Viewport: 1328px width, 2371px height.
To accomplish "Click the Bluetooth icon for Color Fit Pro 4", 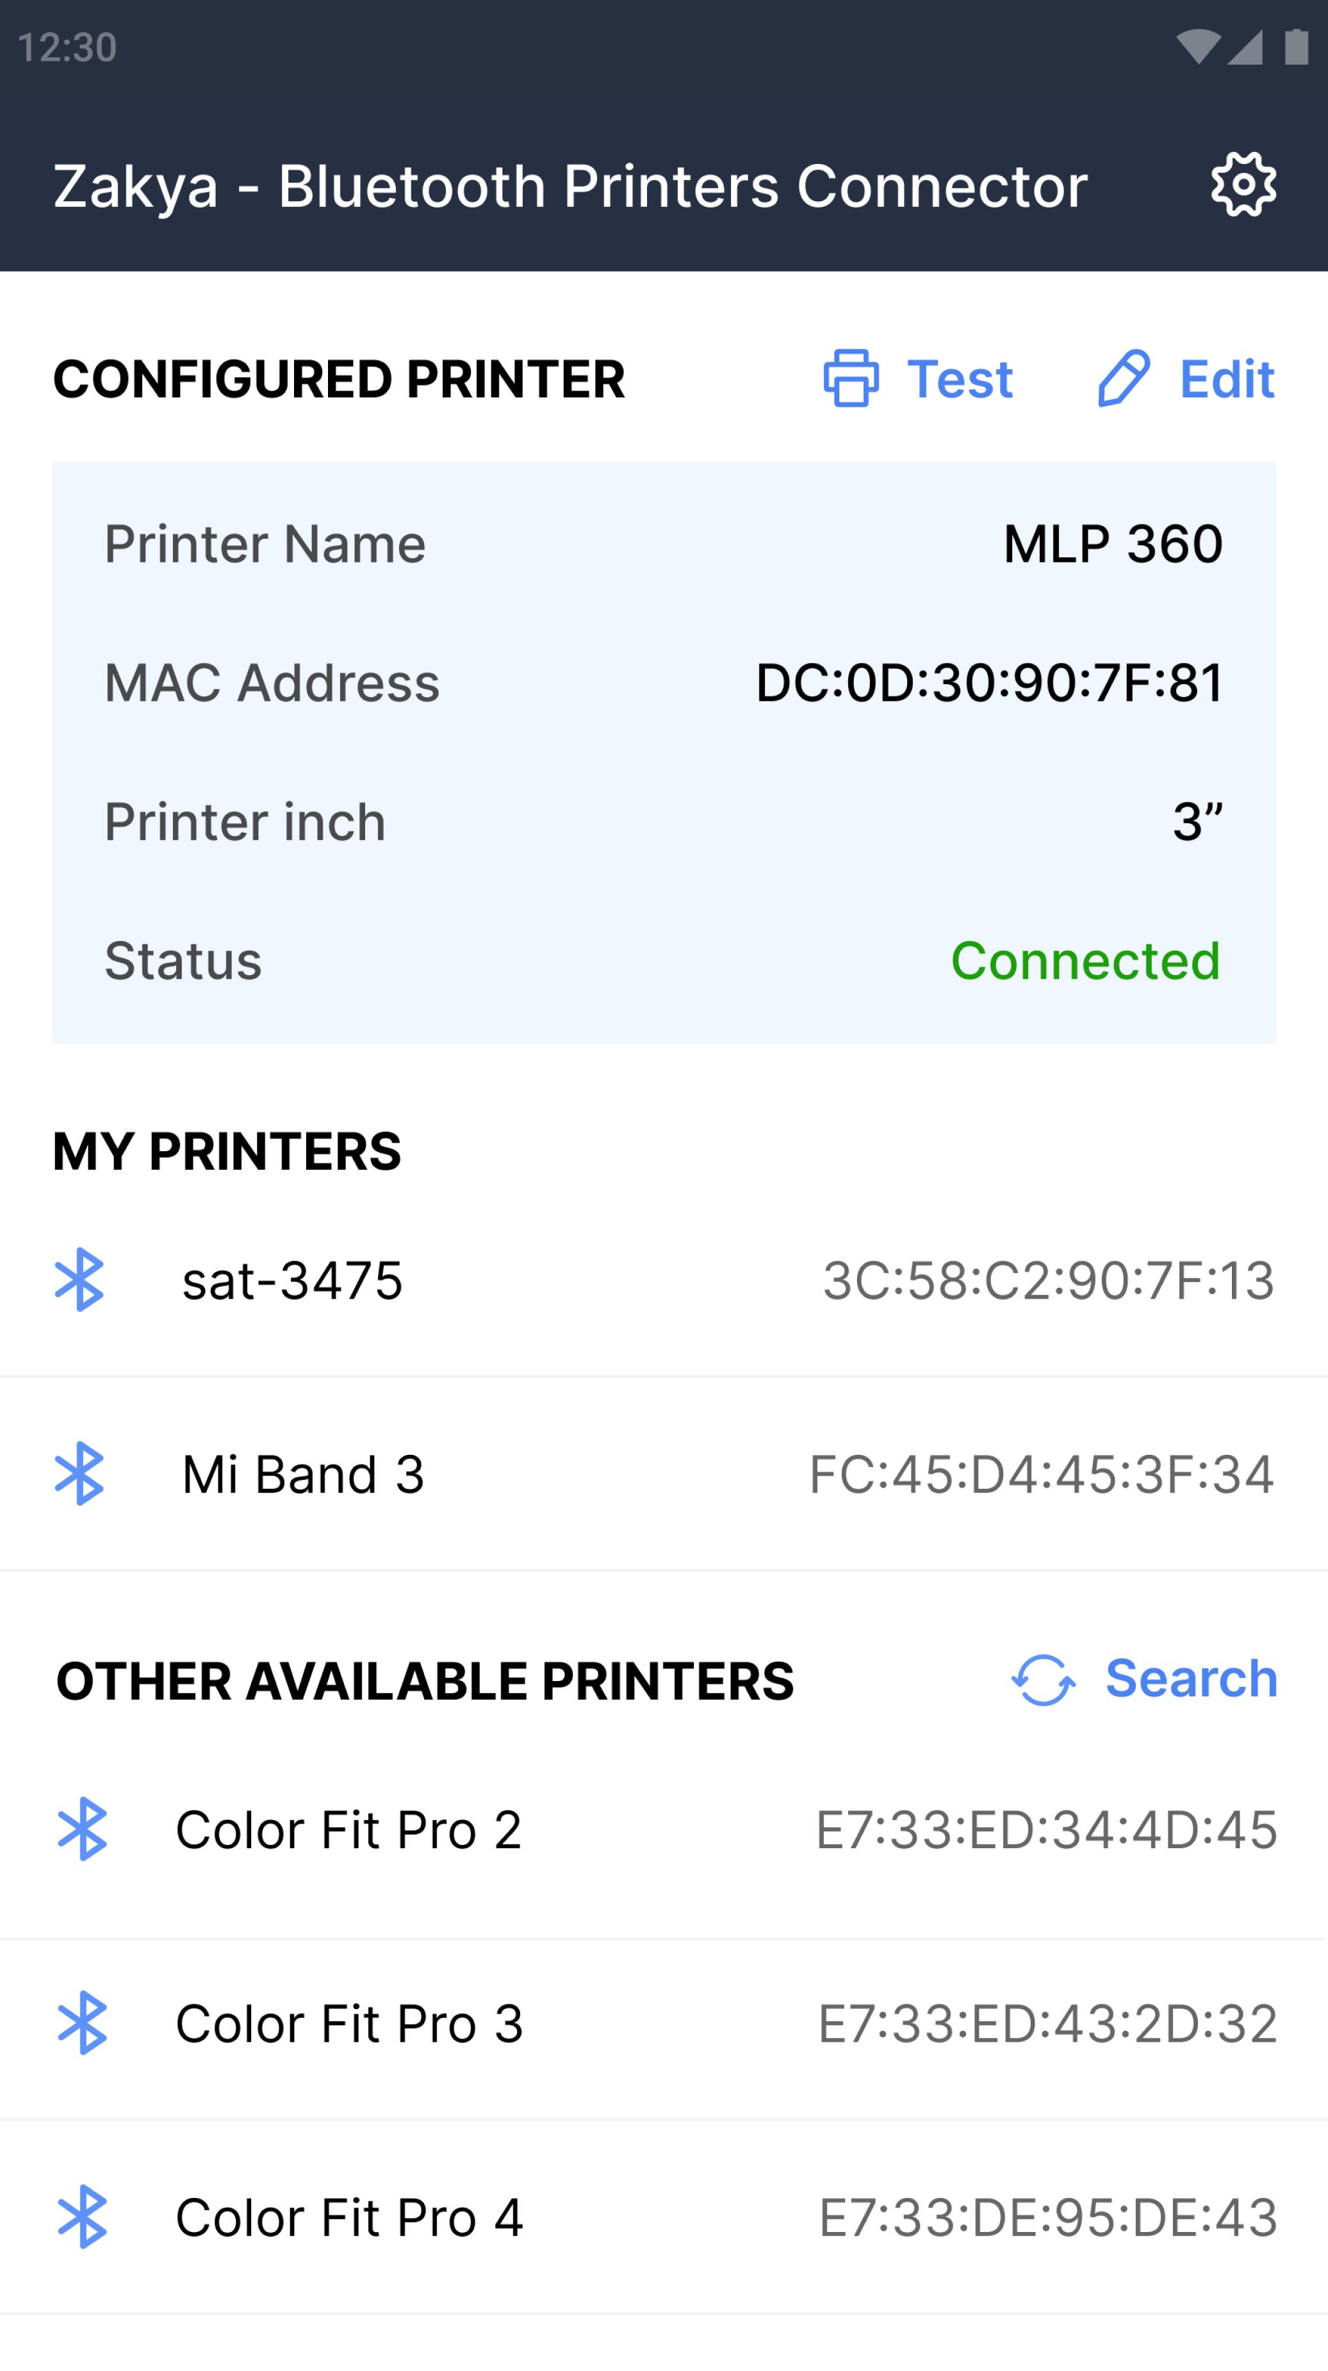I will [x=82, y=2217].
